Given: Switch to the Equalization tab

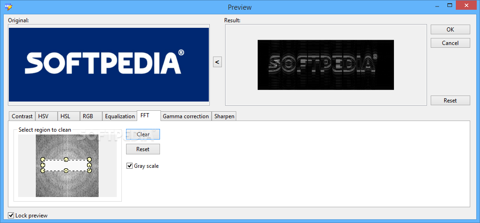Looking at the screenshot, I should click(x=120, y=116).
